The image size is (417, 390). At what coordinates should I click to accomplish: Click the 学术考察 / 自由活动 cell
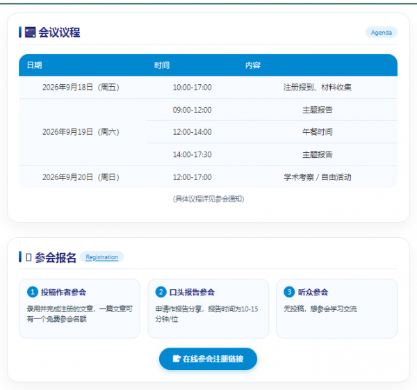[x=318, y=177]
